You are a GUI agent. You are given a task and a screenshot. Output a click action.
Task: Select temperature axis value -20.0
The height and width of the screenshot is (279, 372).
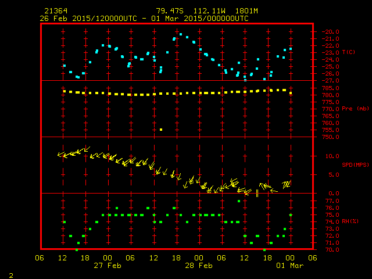click(331, 32)
